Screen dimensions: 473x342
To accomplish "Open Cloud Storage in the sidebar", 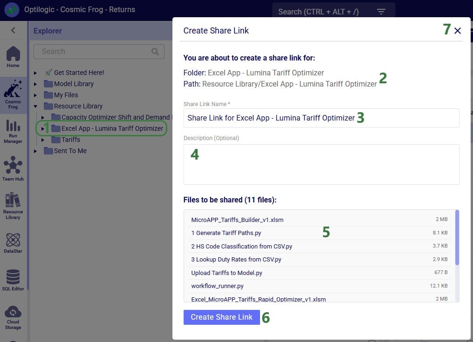I will tap(13, 318).
